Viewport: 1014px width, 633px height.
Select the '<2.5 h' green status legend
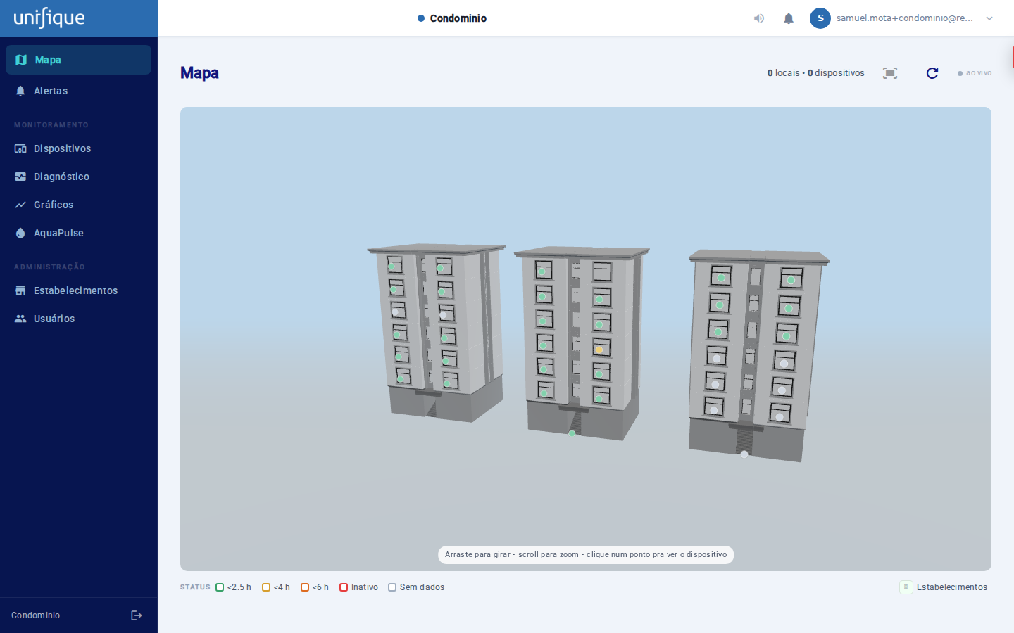233,587
